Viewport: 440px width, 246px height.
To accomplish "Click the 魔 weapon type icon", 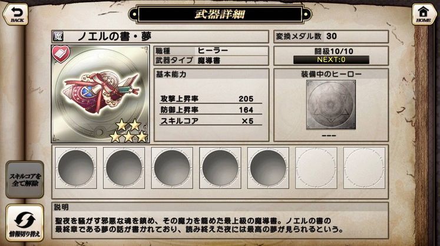I will click(x=58, y=36).
